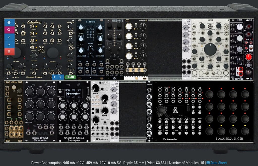This screenshot has height=166, width=258.
Task: Click the cat logo display on Black Sequencer
Action: click(x=176, y=110)
